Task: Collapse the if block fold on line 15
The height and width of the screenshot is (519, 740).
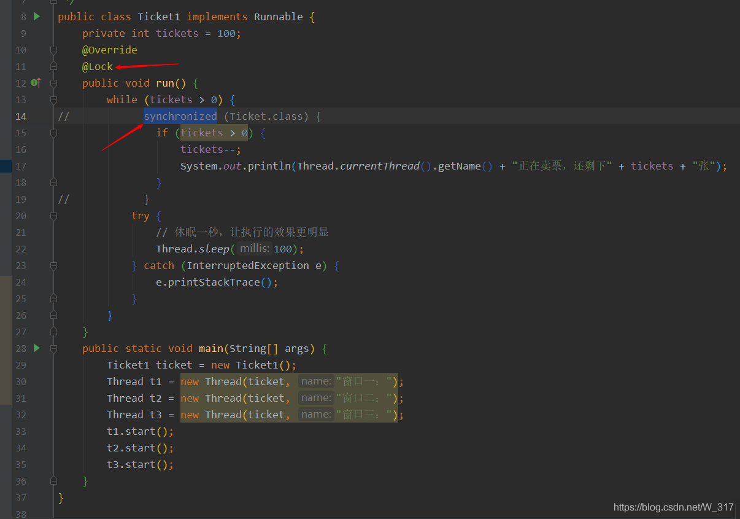Action: (x=53, y=133)
